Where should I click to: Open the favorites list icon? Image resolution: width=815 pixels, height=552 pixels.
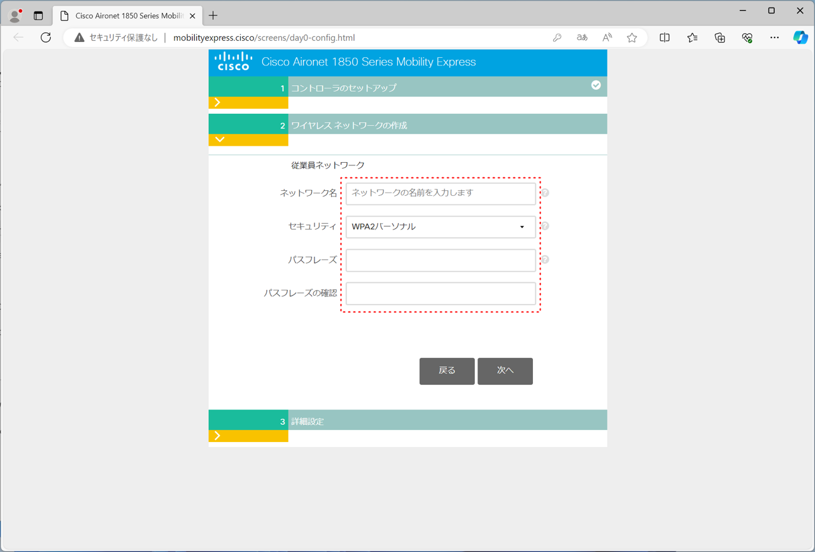692,38
